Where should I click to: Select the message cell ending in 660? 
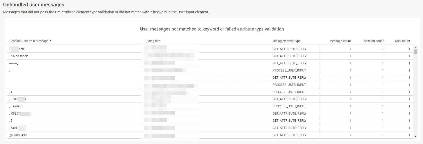74,49
